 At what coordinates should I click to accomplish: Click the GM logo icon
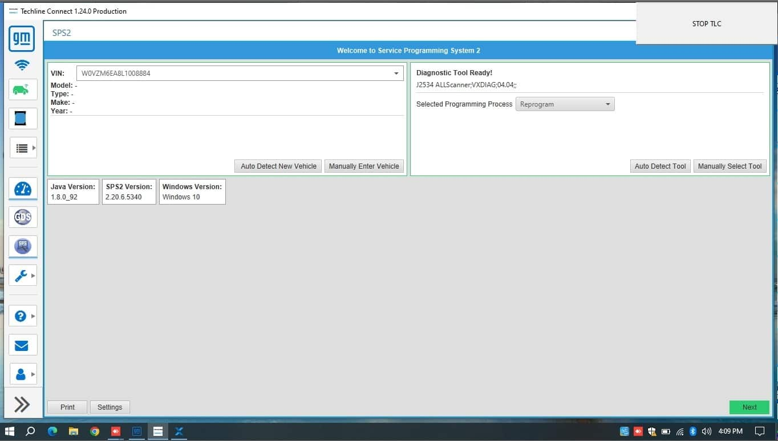(22, 39)
